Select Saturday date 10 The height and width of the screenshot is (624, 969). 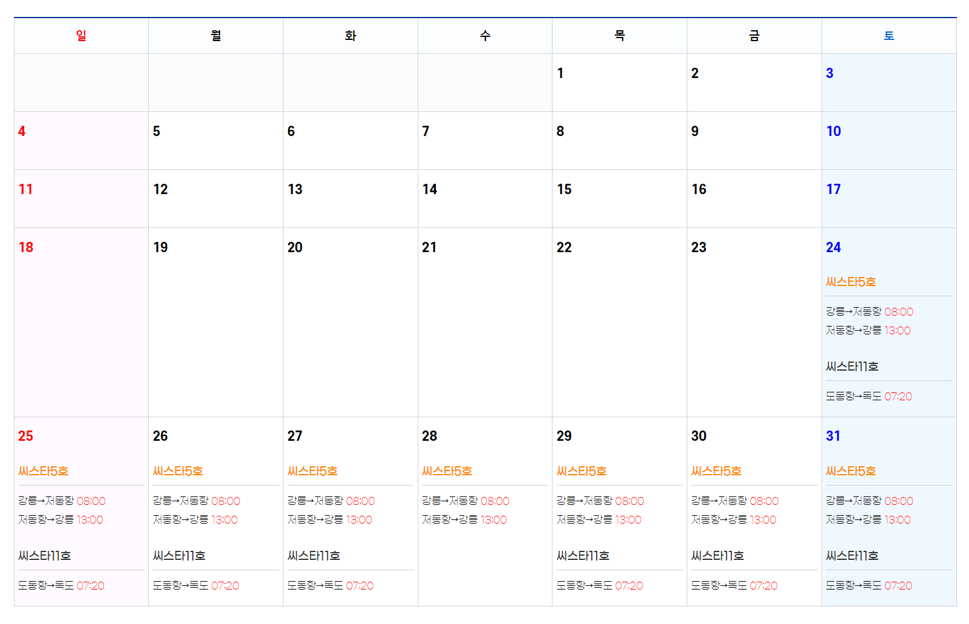tap(834, 131)
